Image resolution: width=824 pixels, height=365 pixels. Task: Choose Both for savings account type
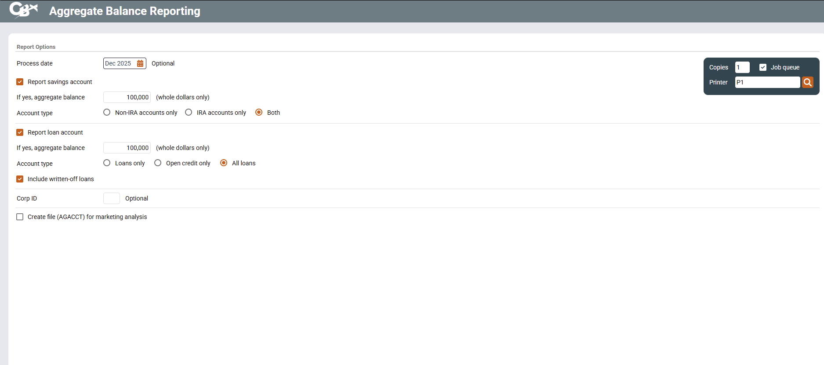[x=259, y=113]
